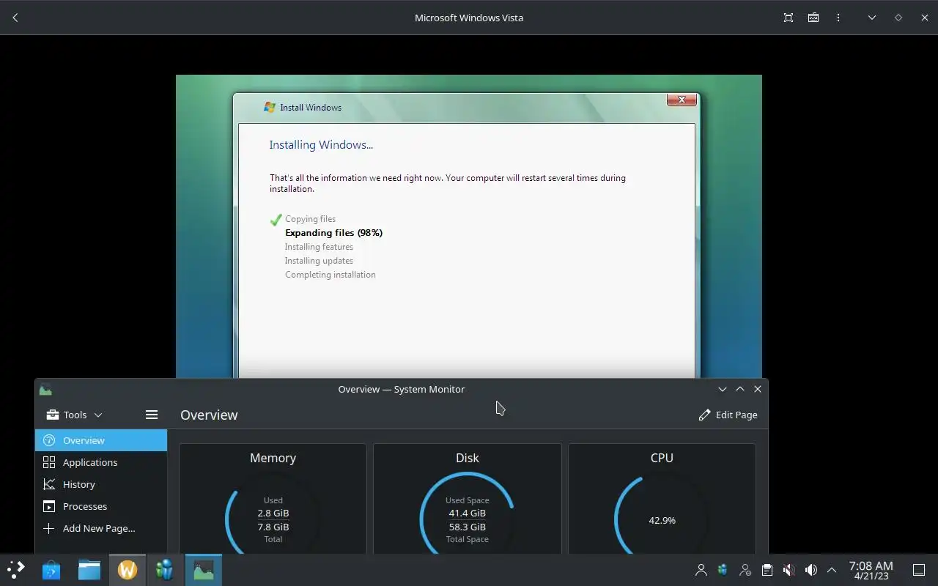Switch to the virtual machine app in taskbar
Screen dimensions: 938x586
pos(166,569)
